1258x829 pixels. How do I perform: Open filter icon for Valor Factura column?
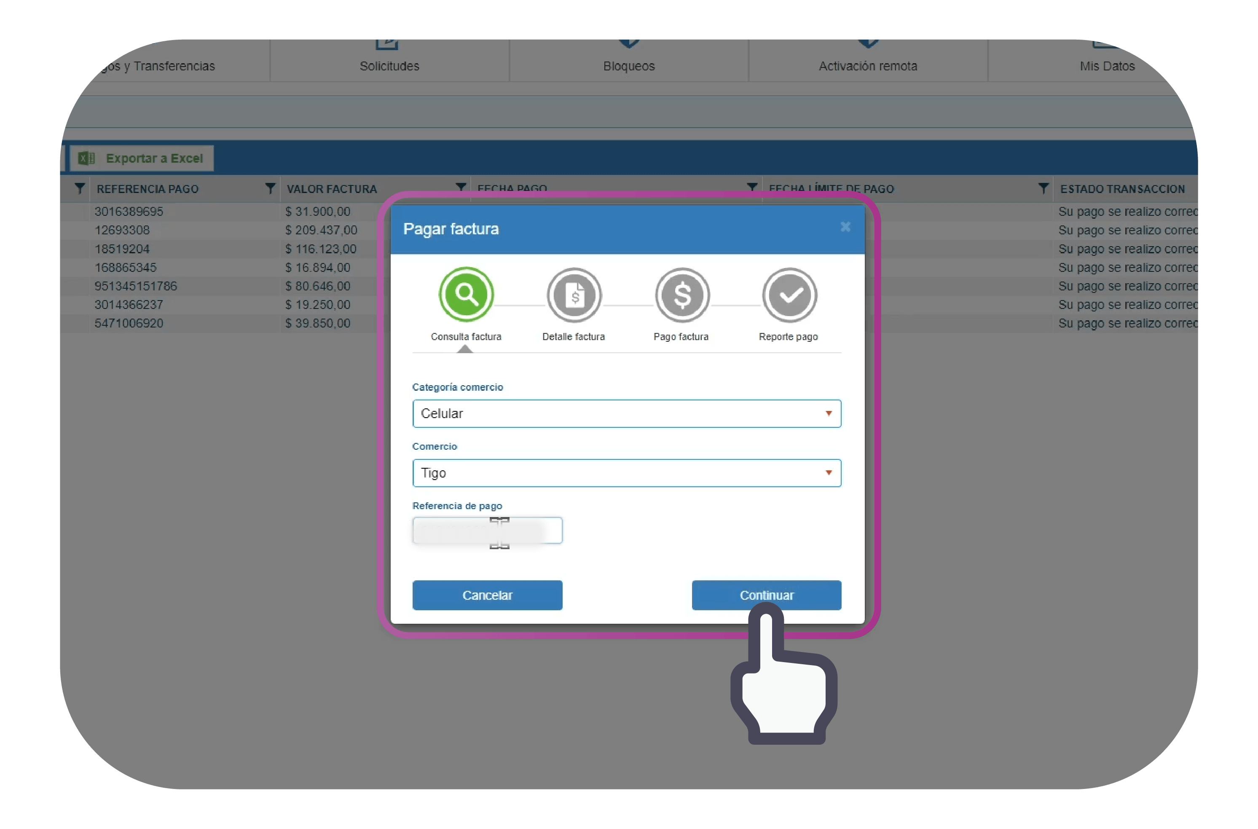270,188
